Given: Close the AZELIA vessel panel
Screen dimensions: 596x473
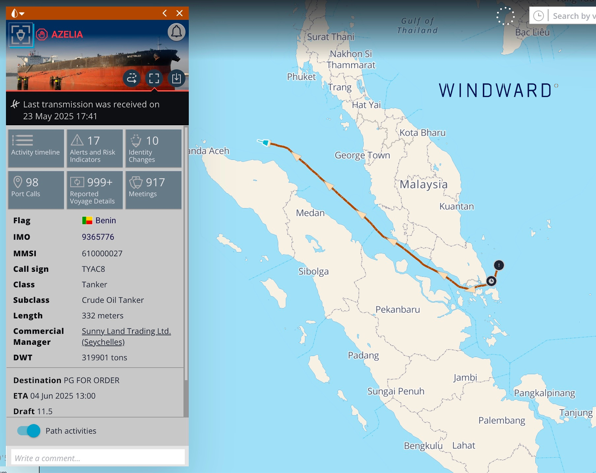Looking at the screenshot, I should coord(180,13).
